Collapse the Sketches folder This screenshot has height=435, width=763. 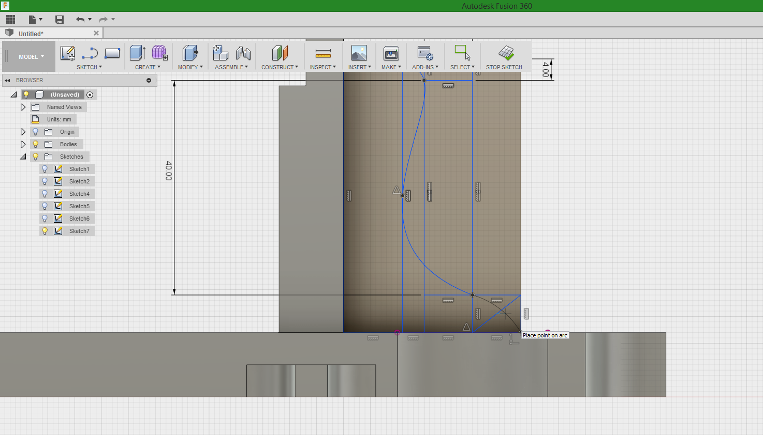tap(23, 157)
